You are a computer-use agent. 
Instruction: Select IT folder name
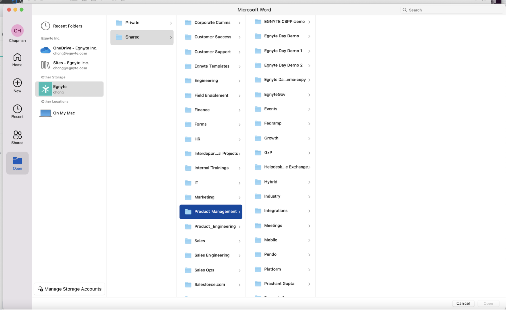pos(196,183)
